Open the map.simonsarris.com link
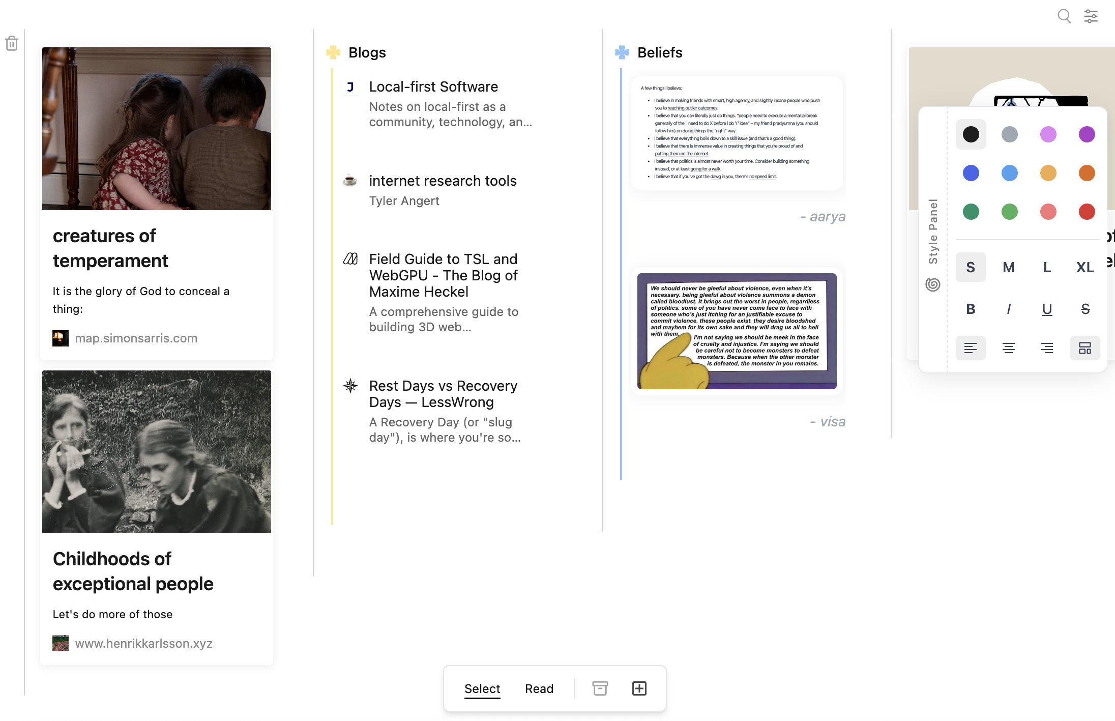Viewport: 1115px width, 721px height. [136, 338]
